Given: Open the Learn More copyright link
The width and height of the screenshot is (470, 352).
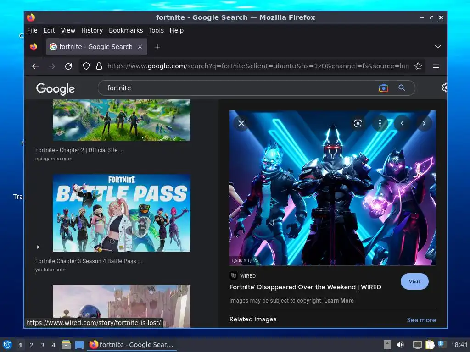Looking at the screenshot, I should [x=339, y=301].
